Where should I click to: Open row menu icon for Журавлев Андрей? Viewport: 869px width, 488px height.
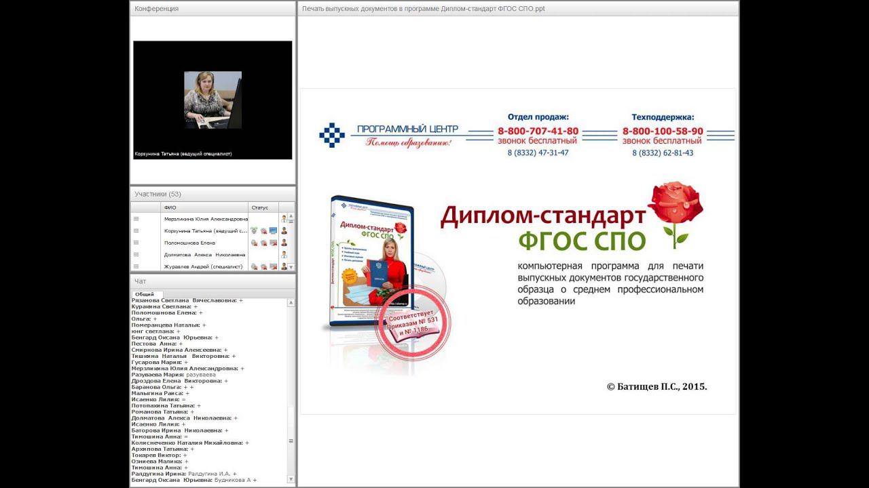136,266
